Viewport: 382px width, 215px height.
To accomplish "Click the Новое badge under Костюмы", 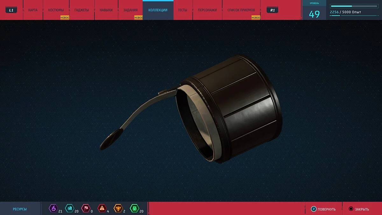I will coord(65,18).
